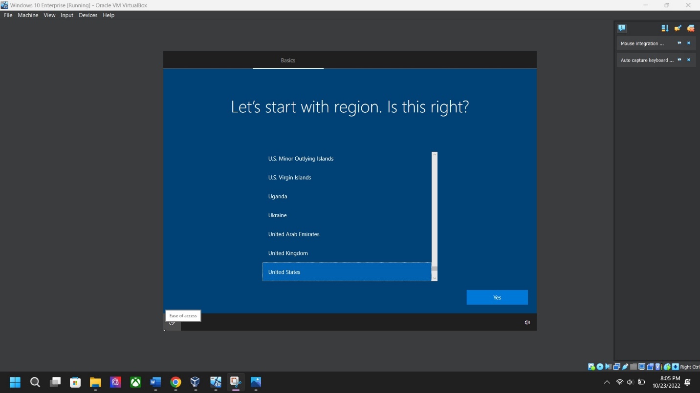Viewport: 700px width, 393px height.
Task: Click the shared folders status icon
Action: pos(634,367)
